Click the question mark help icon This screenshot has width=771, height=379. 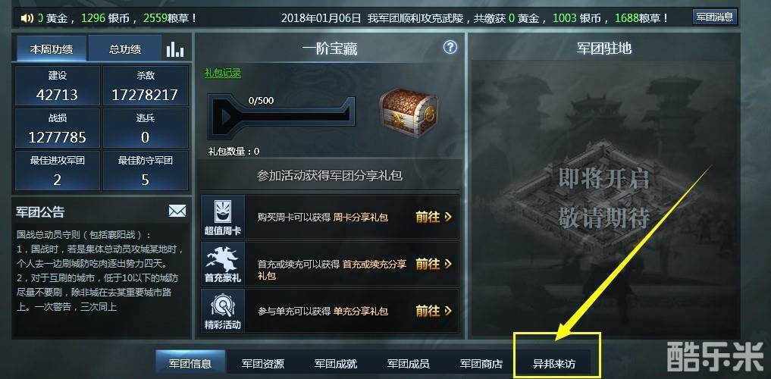point(450,47)
